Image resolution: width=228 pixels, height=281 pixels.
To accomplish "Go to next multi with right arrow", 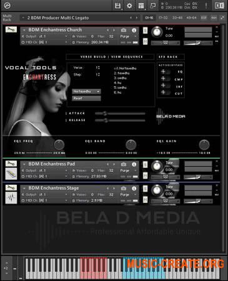I will click(x=137, y=17).
